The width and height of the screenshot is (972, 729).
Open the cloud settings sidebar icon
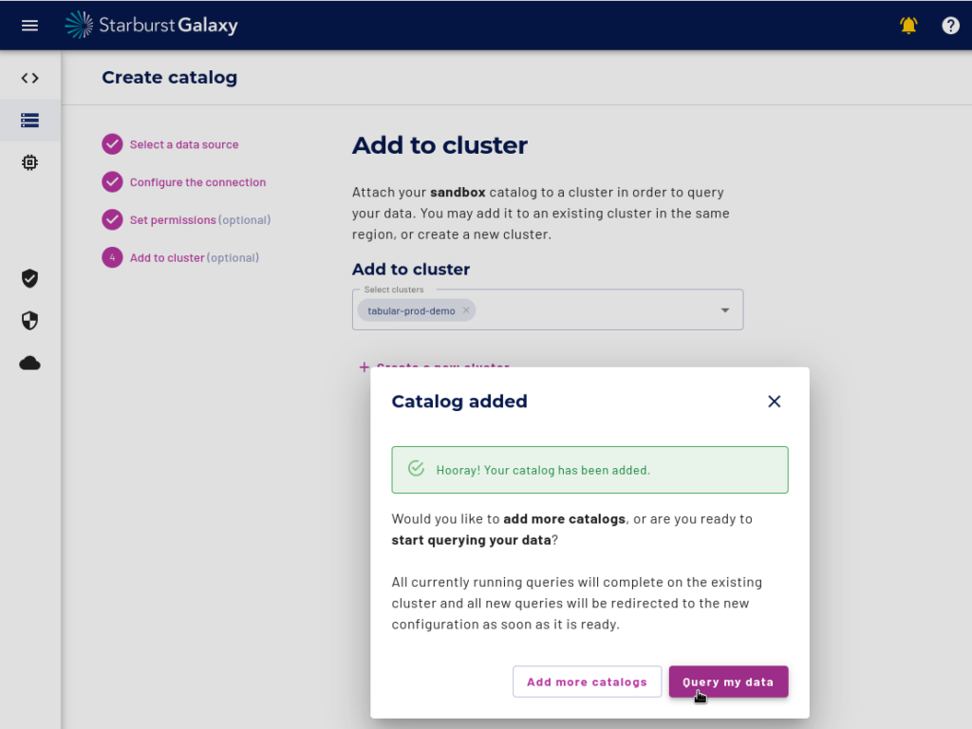[x=29, y=364]
